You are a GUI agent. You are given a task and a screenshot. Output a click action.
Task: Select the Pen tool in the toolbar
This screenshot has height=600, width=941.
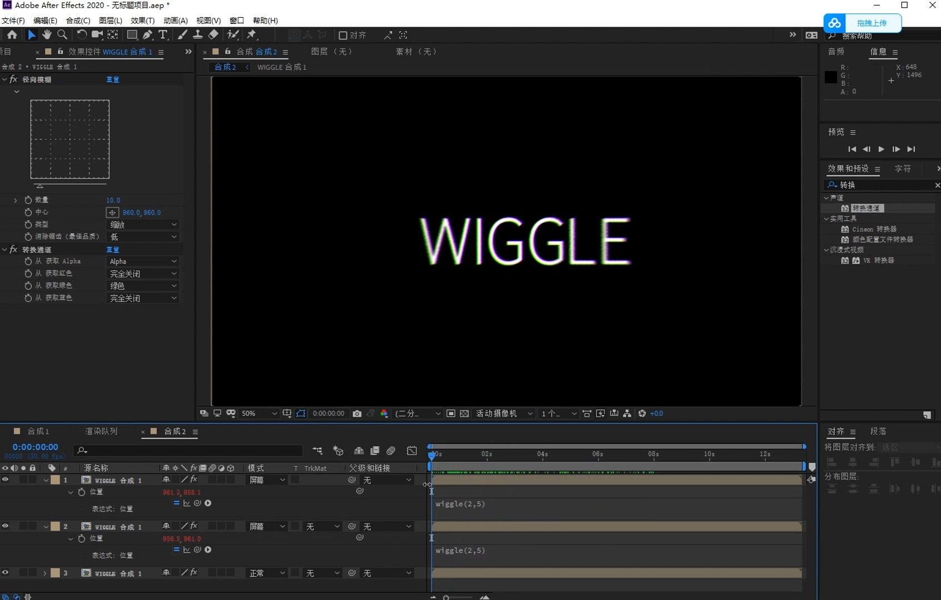point(147,35)
